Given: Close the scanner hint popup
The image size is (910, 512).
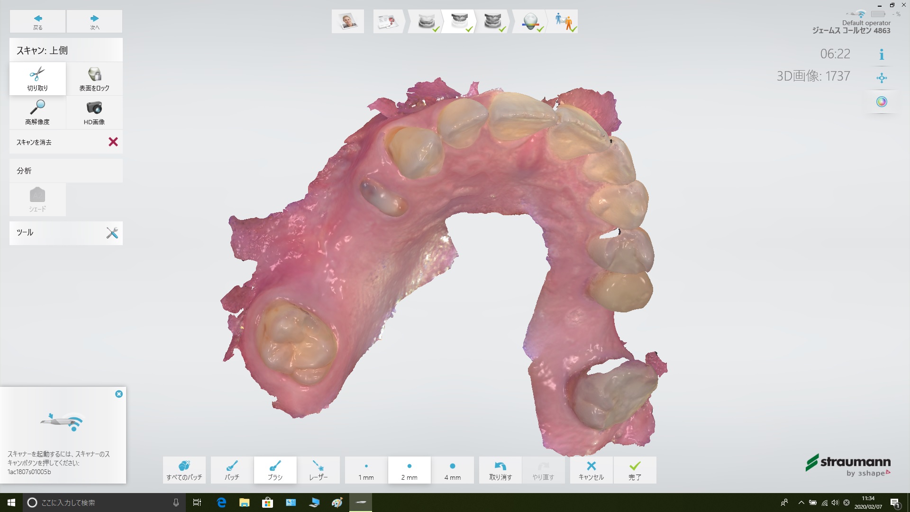Looking at the screenshot, I should coord(119,394).
